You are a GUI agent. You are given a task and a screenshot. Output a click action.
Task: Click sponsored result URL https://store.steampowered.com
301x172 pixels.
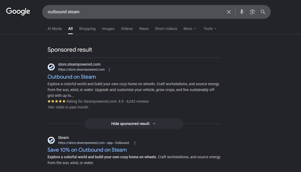(x=81, y=70)
